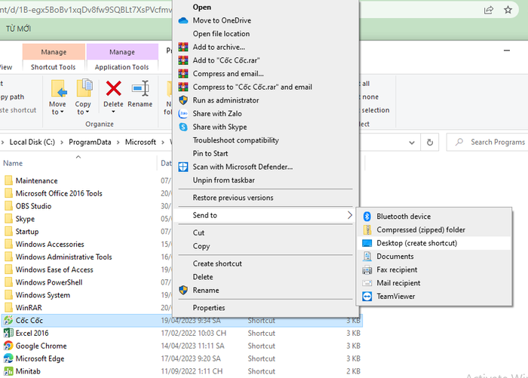Click the Zalo icon in the context menu
This screenshot has height=378, width=528.
[183, 113]
